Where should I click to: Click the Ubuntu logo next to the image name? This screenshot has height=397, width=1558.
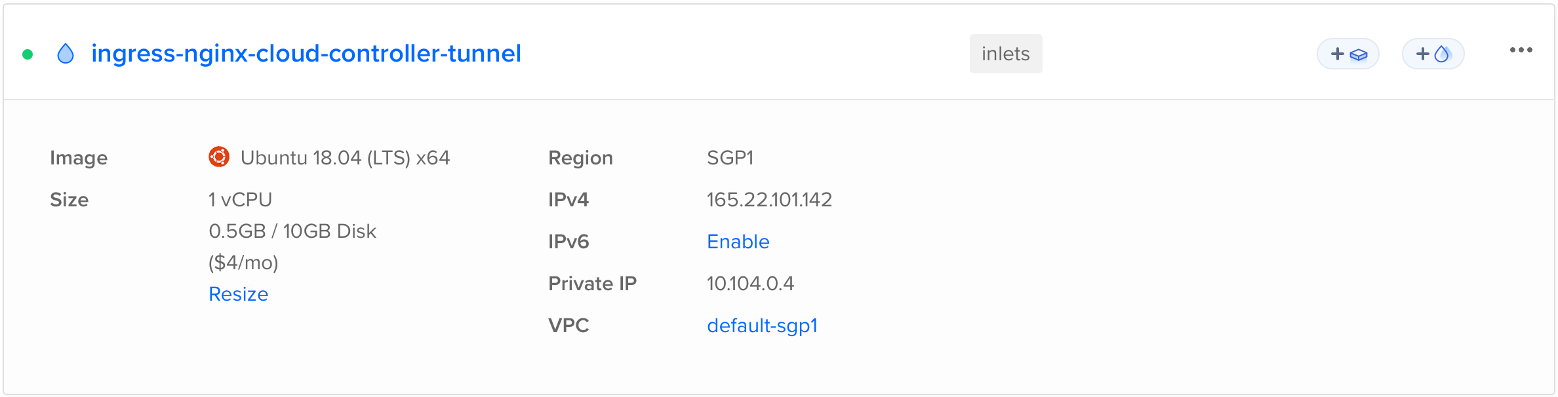(x=218, y=157)
